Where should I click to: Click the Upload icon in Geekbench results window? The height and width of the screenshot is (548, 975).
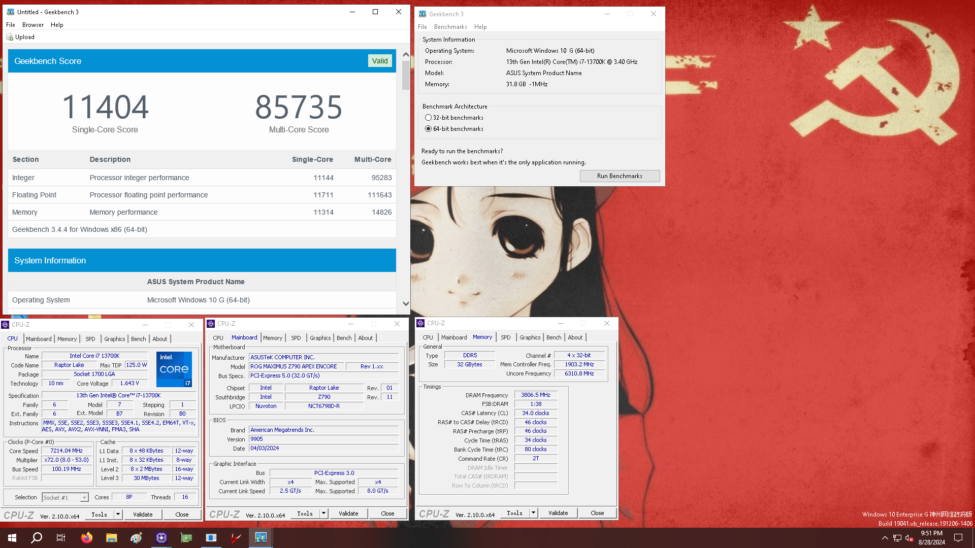tap(10, 37)
